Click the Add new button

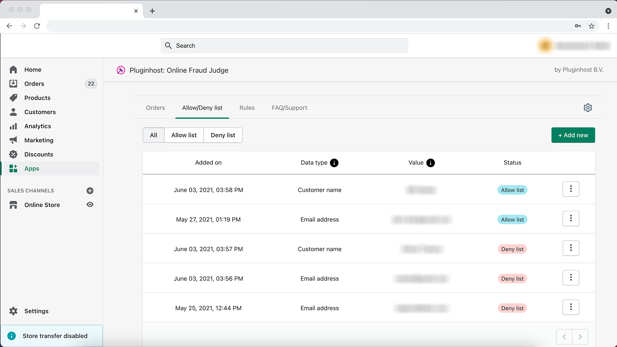click(x=573, y=135)
